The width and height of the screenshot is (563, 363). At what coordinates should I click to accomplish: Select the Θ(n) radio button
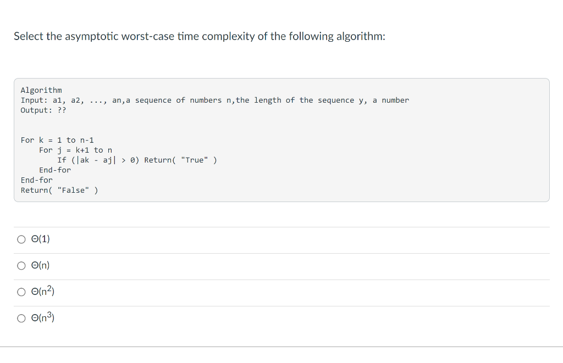pyautogui.click(x=21, y=265)
